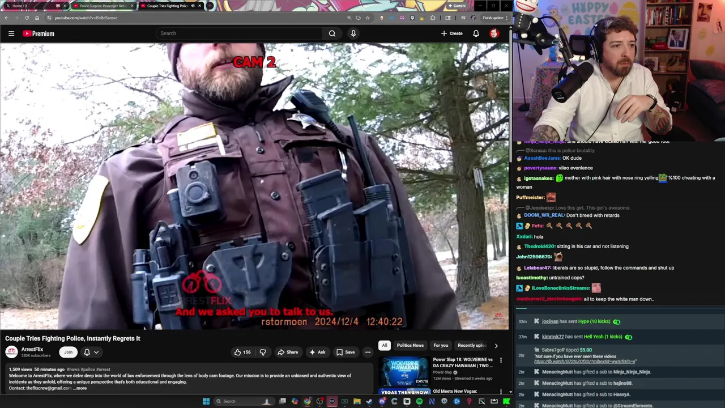725x408 pixels.
Task: Open the File Explorer folder icon in the taskbar
Action: pyautogui.click(x=357, y=401)
